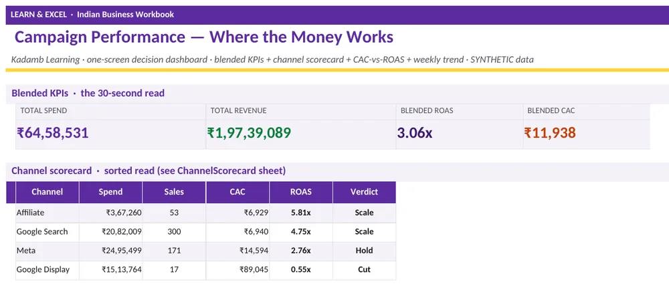Viewport: 669px width, 286px height.
Task: Click the Verdict column header
Action: [364, 192]
